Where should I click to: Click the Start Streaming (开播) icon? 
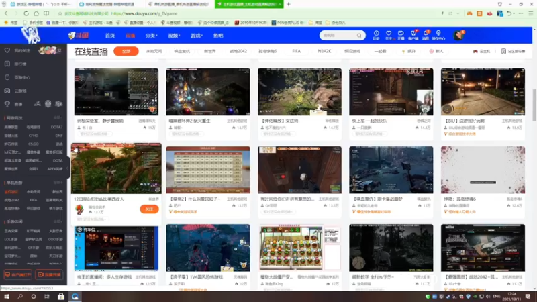point(401,35)
